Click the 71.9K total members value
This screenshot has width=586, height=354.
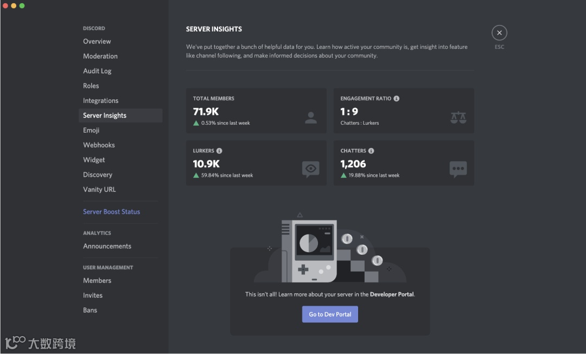(x=206, y=112)
